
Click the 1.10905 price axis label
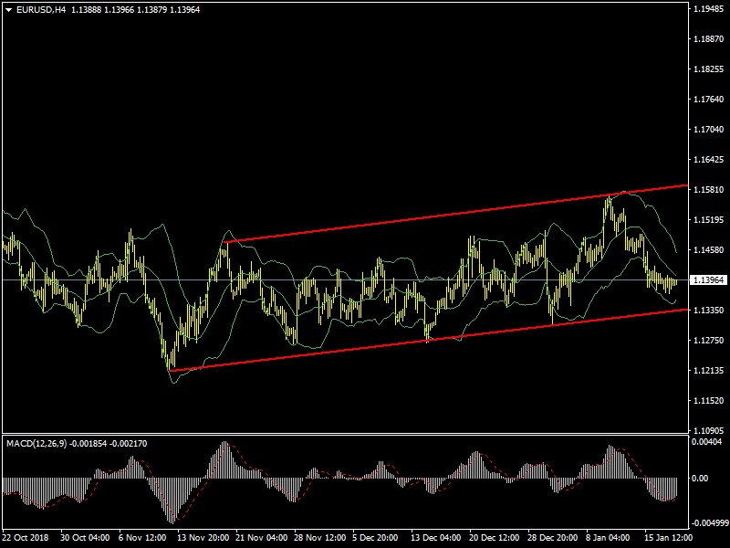click(708, 430)
